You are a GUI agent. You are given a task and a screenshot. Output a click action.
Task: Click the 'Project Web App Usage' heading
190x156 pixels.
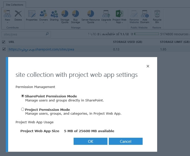[34, 122]
